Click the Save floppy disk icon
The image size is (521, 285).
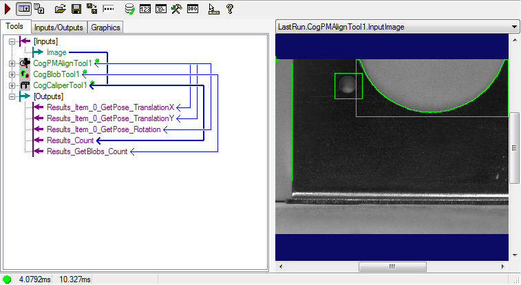[x=76, y=9]
